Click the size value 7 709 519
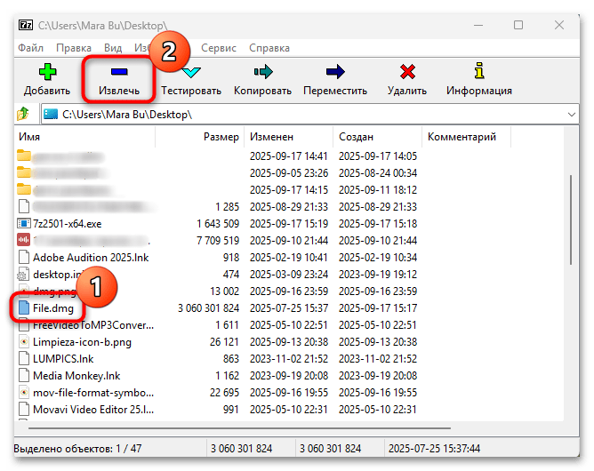Screen dimensions: 594x471 pyautogui.click(x=218, y=241)
